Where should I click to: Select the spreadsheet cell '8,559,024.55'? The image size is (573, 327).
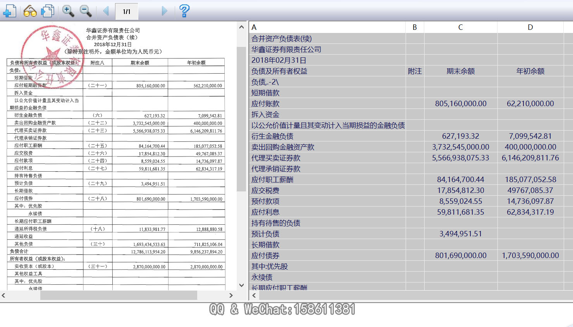[x=461, y=201]
